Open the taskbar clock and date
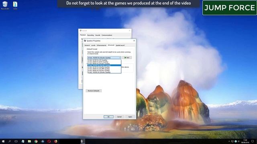The image size is (257, 144). point(245,141)
